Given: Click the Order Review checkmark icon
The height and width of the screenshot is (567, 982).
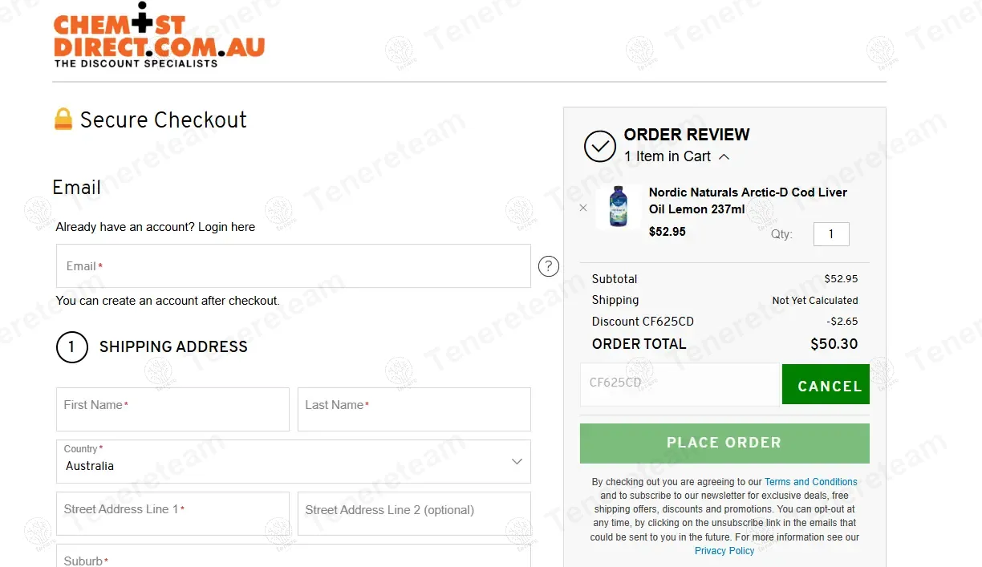Looking at the screenshot, I should [599, 147].
